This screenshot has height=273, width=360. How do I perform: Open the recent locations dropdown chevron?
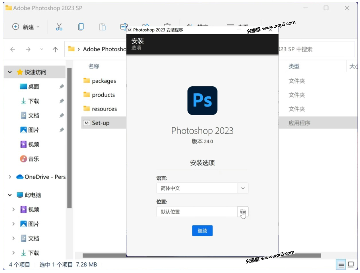point(42,49)
